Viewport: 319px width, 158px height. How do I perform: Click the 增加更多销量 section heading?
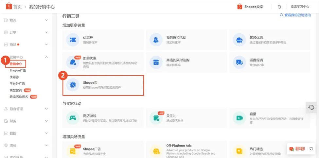[74, 25]
